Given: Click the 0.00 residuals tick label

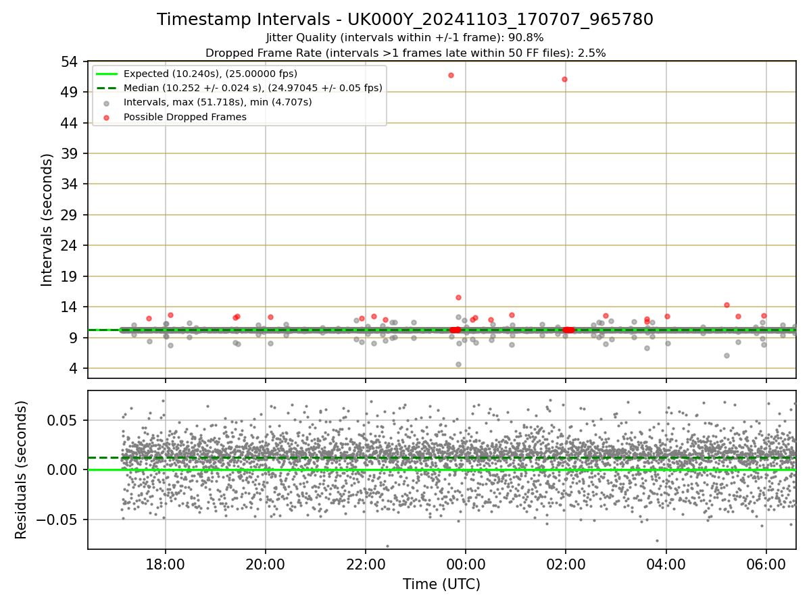Looking at the screenshot, I should [x=64, y=470].
